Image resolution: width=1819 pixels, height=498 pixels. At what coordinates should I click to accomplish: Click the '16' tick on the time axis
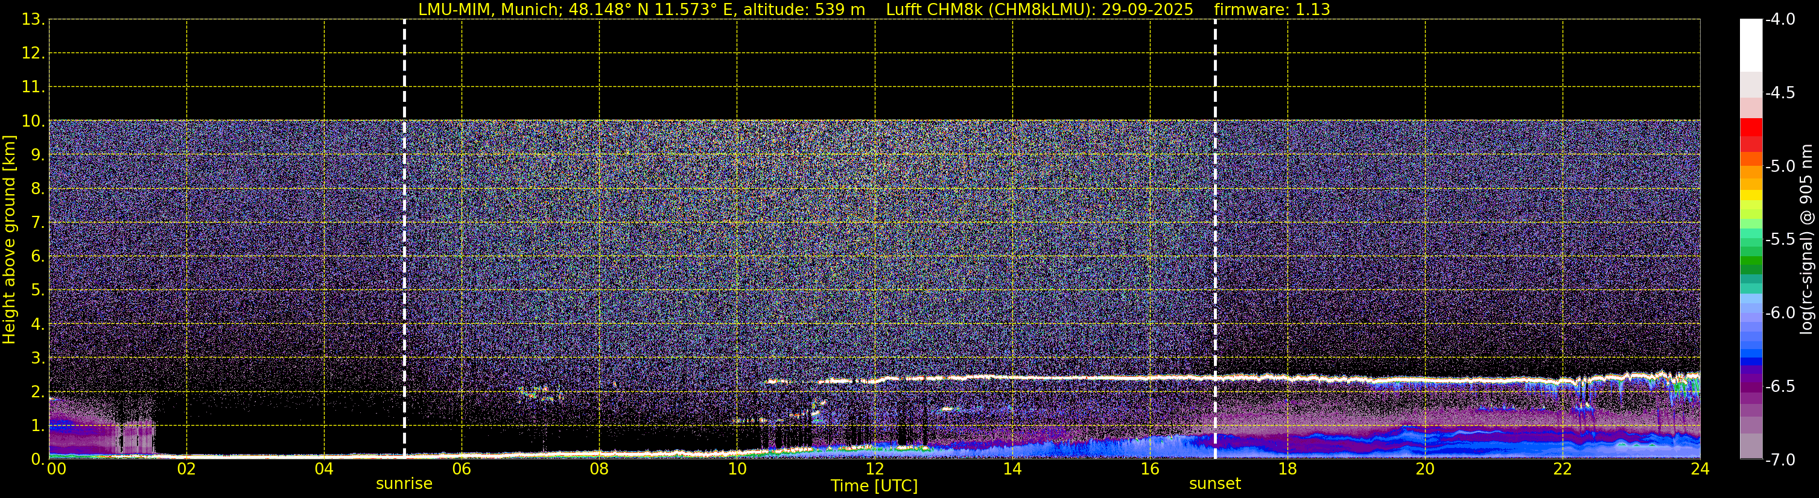click(1149, 469)
